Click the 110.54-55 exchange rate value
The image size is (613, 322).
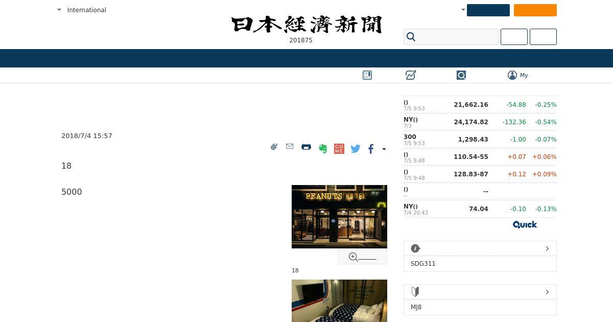pos(471,157)
